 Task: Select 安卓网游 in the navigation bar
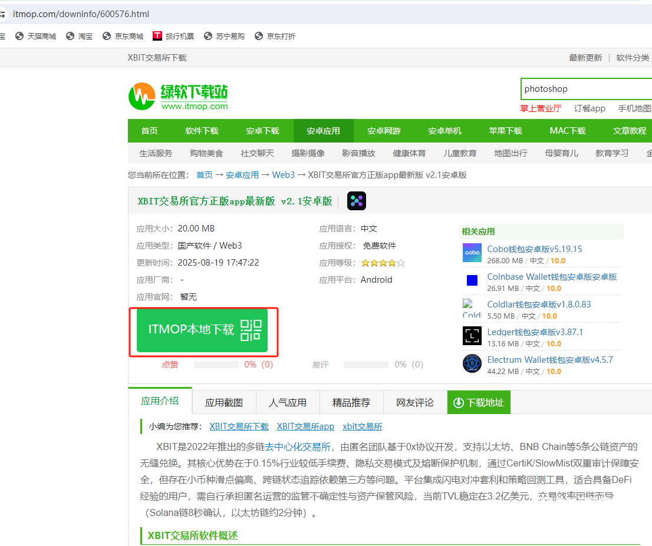(x=384, y=131)
